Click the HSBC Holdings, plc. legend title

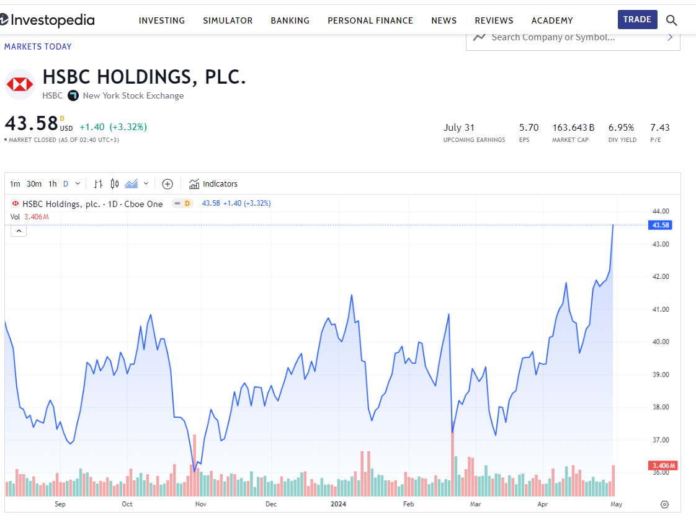click(x=92, y=204)
